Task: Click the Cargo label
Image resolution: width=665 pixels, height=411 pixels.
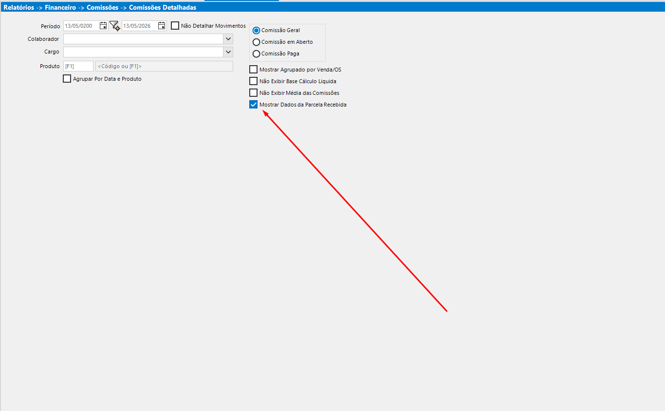Action: [52, 52]
